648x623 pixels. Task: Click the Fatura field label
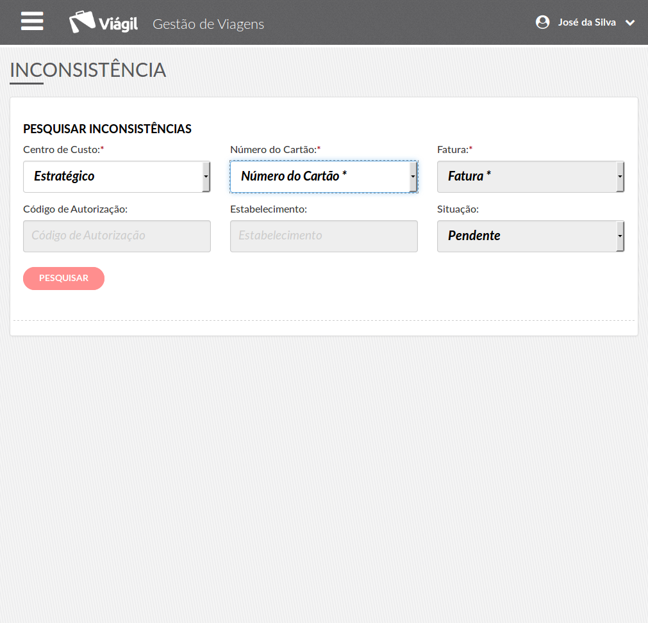tap(454, 149)
